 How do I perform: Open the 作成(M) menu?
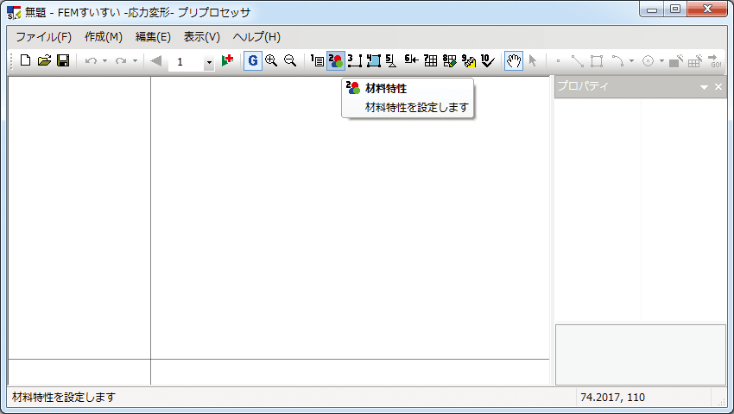[104, 37]
